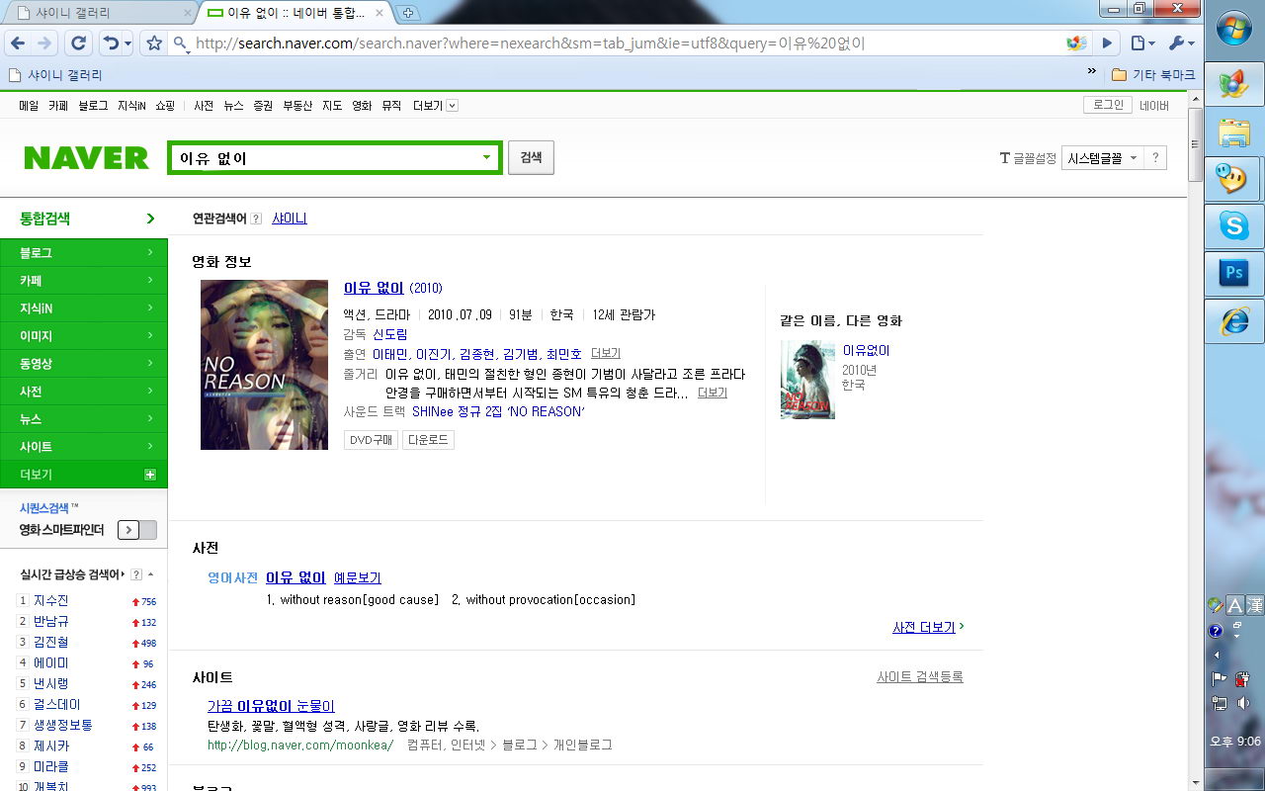Click trending keyword 걸스데이
The height and width of the screenshot is (791, 1265).
57,705
